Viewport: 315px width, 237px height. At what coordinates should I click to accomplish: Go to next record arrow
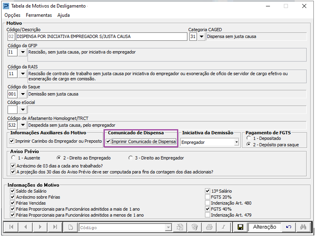click(40, 227)
